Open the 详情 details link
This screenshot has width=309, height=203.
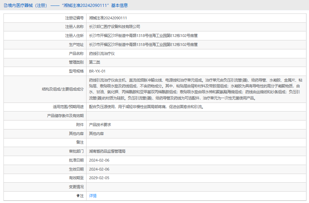coord(93,196)
